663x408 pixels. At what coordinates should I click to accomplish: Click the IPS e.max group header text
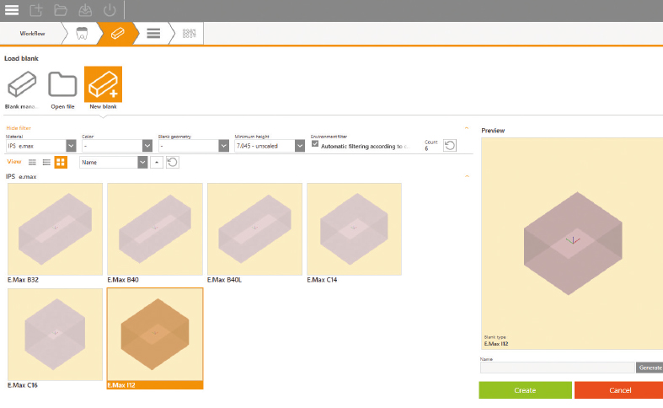tap(21, 176)
